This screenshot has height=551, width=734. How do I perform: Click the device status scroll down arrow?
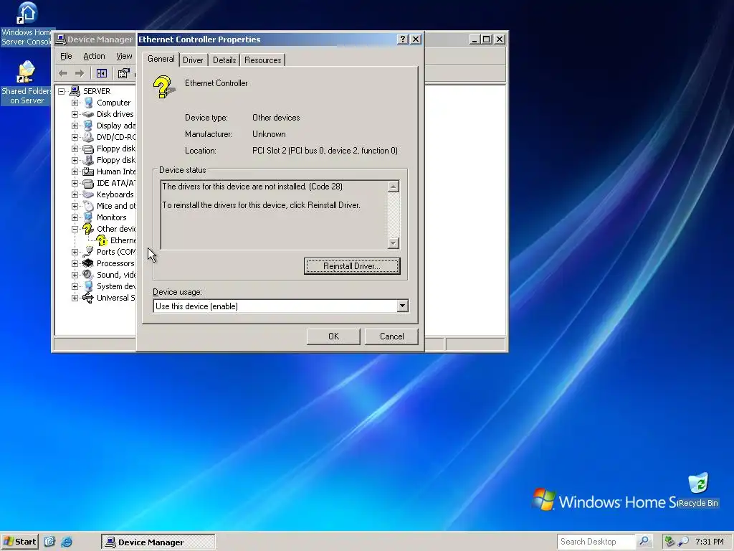394,243
